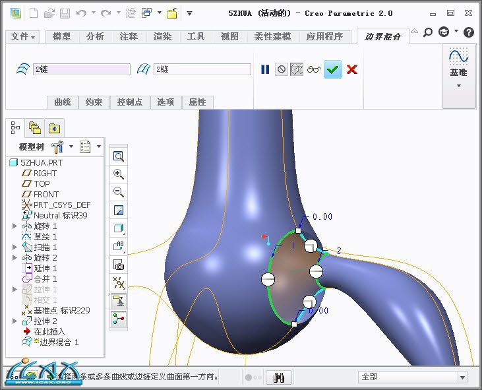Expand the 旋转 1 tree node
Viewport: 482px width, 390px height.
[x=15, y=226]
